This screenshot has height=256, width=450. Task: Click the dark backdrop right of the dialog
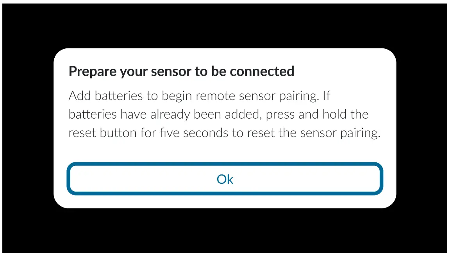coord(422,129)
